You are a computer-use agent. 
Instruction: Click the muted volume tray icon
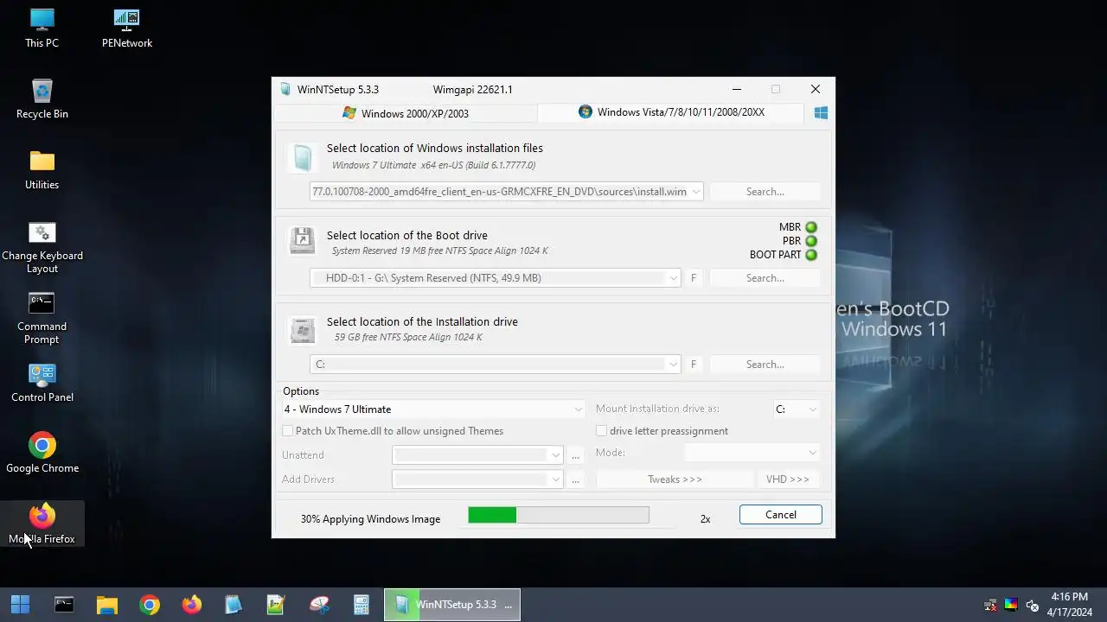(1032, 605)
